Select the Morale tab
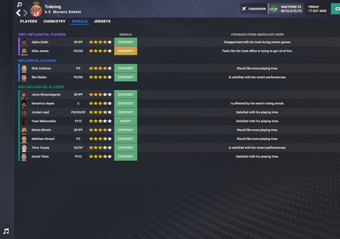The width and height of the screenshot is (340, 239). (x=79, y=22)
